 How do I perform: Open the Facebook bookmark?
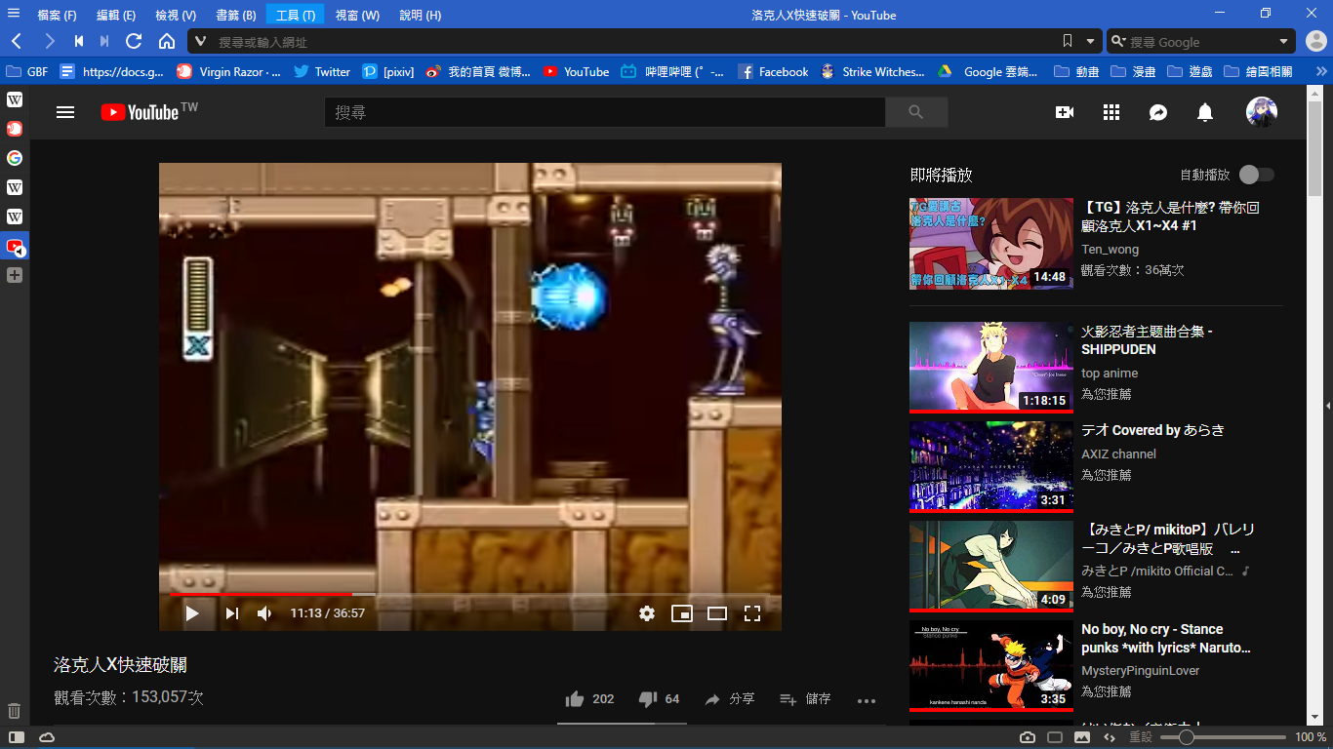tap(774, 71)
